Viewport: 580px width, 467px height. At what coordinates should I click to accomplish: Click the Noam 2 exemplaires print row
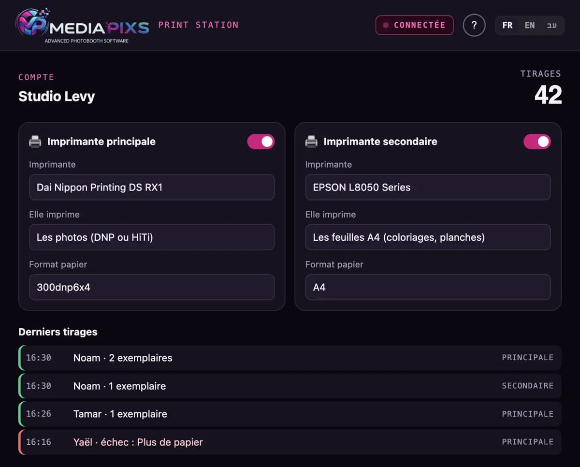[x=290, y=358]
